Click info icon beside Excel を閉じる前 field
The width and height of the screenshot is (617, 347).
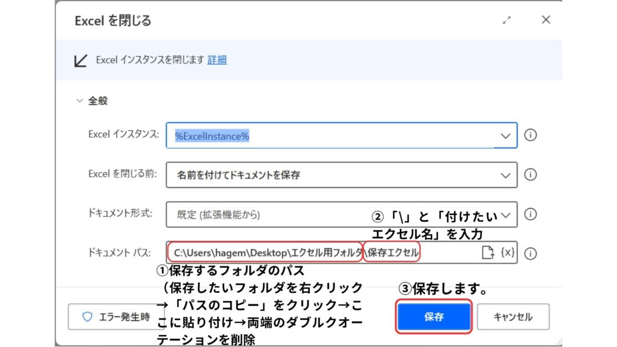click(530, 175)
